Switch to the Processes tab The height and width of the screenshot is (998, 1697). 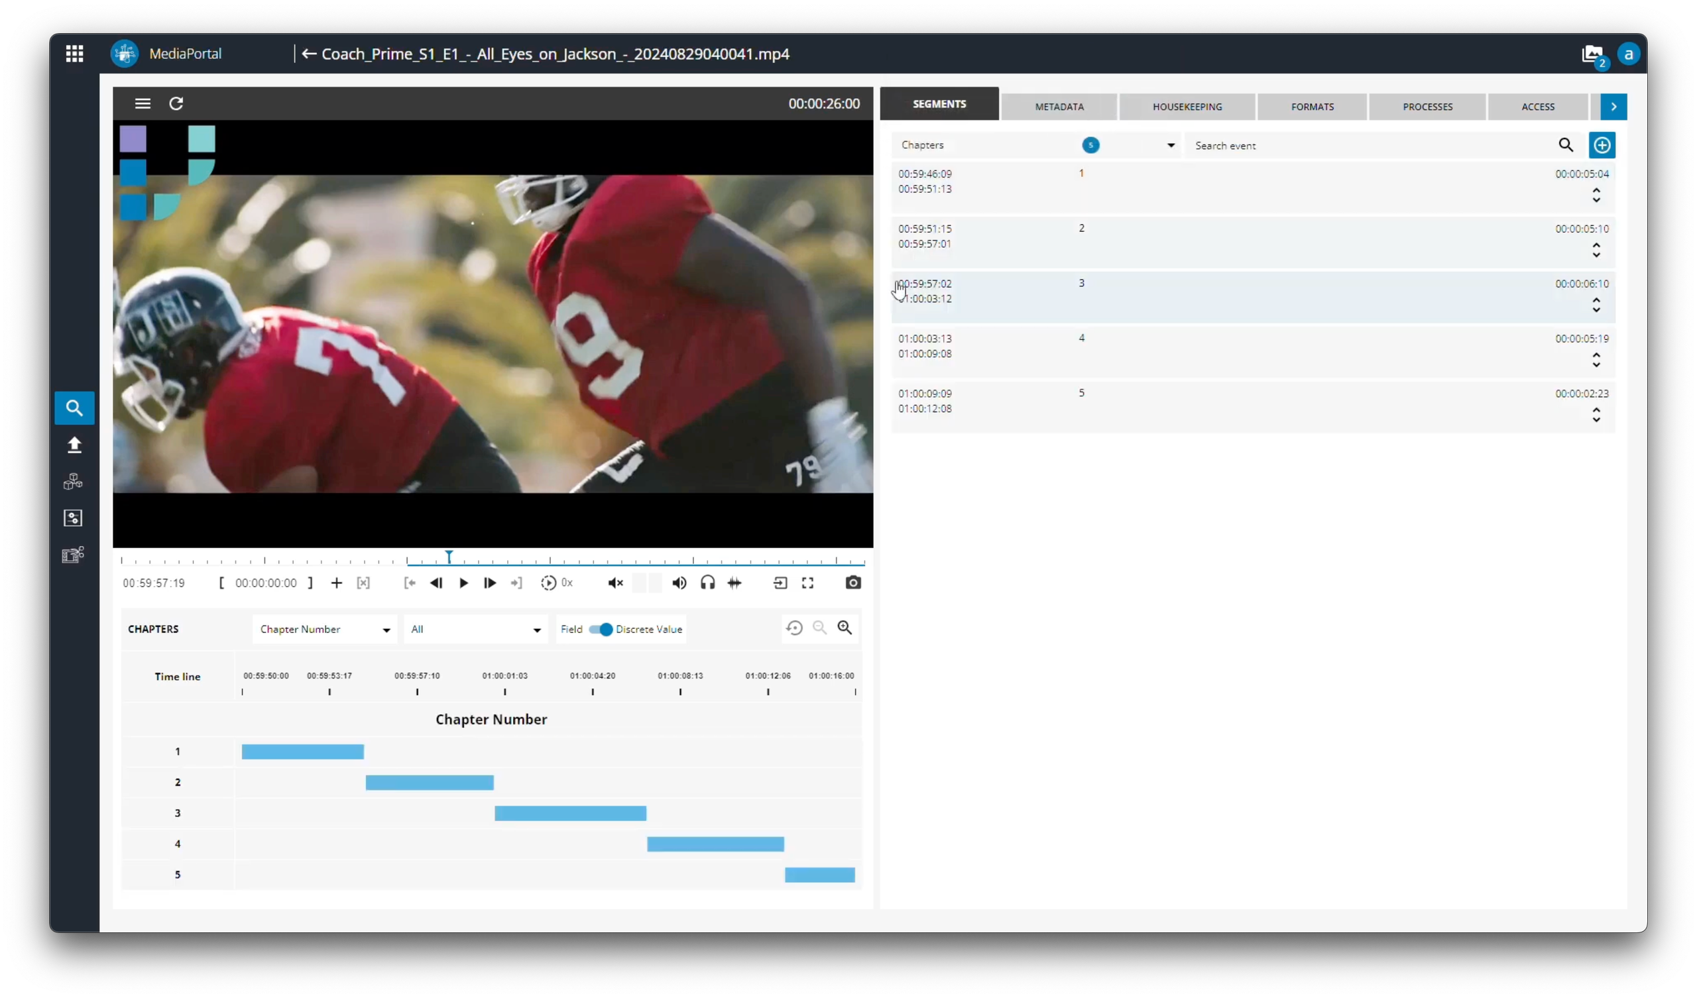[x=1428, y=107]
